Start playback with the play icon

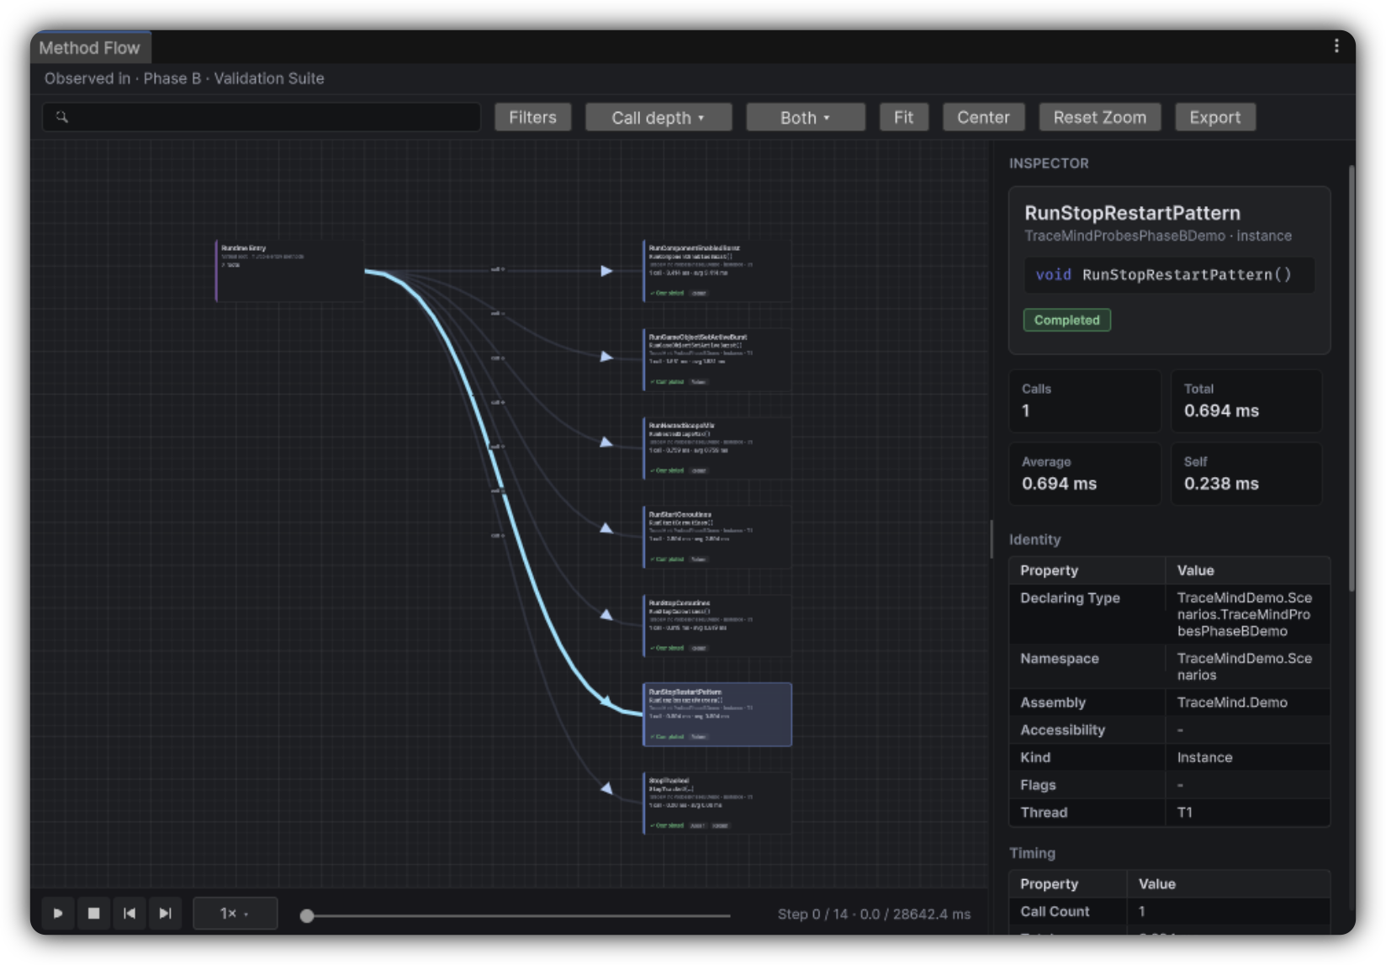58,913
